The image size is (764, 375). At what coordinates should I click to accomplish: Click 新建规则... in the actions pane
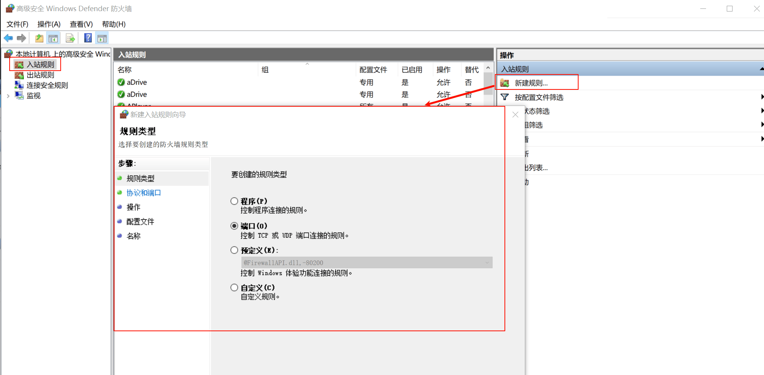coord(531,83)
